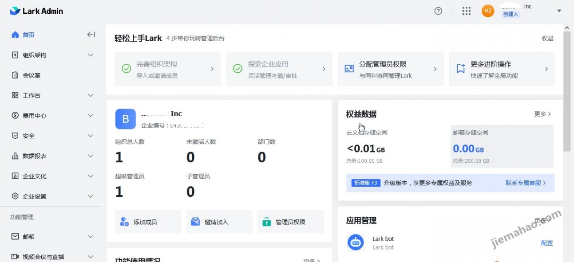This screenshot has width=574, height=262.
Task: Open 数据报表 bar chart icon
Action: [15, 156]
